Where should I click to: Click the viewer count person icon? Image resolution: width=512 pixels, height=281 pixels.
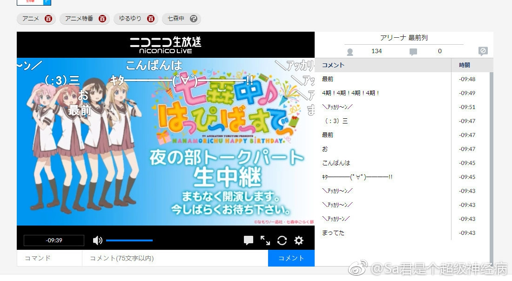pyautogui.click(x=350, y=52)
